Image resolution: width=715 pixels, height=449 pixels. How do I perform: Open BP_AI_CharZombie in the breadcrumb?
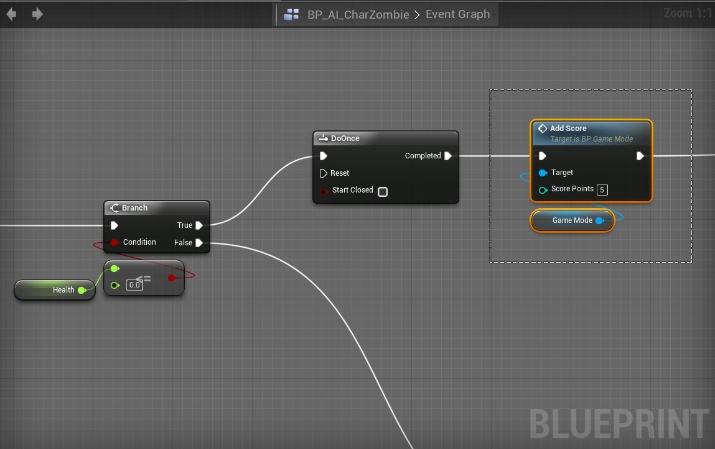tap(358, 14)
